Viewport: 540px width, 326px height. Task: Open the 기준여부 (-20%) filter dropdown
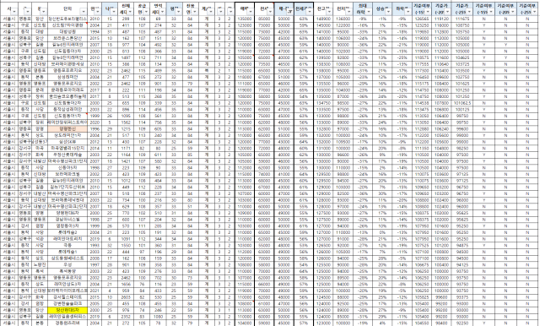[513, 12]
